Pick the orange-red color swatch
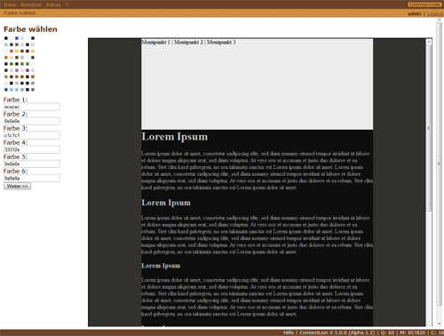The image size is (444, 336). pyautogui.click(x=12, y=52)
